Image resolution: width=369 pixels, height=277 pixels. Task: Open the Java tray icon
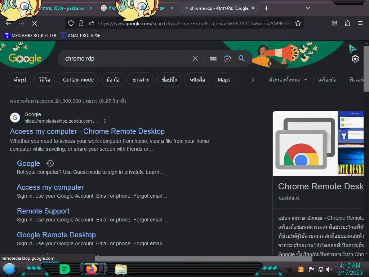pyautogui.click(x=301, y=269)
